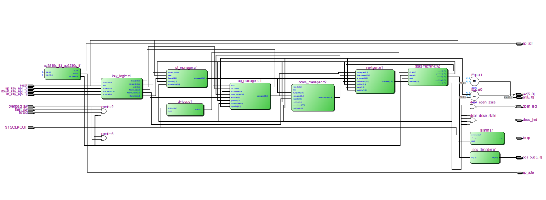Select the SYSCLKOUT input pin
This screenshot has width=546, height=200.
coord(31,128)
